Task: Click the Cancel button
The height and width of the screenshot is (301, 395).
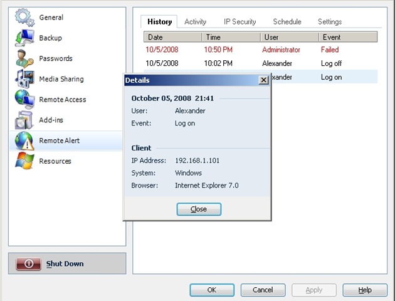Action: pos(263,290)
